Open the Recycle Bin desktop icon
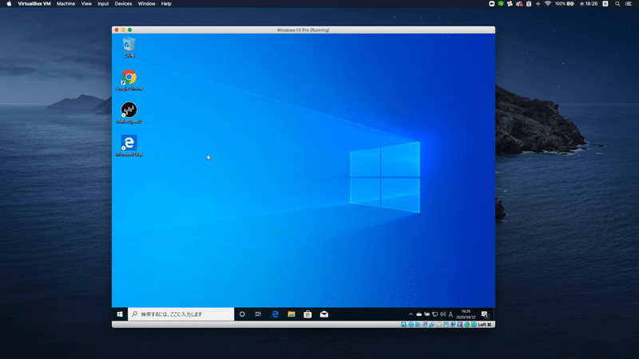 point(129,47)
